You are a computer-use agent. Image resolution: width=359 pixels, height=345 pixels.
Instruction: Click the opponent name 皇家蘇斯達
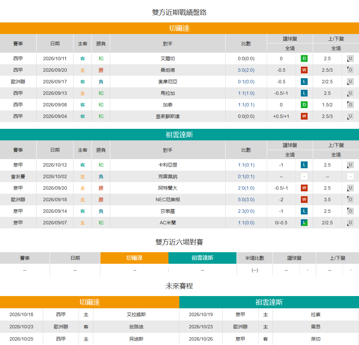coord(168,116)
